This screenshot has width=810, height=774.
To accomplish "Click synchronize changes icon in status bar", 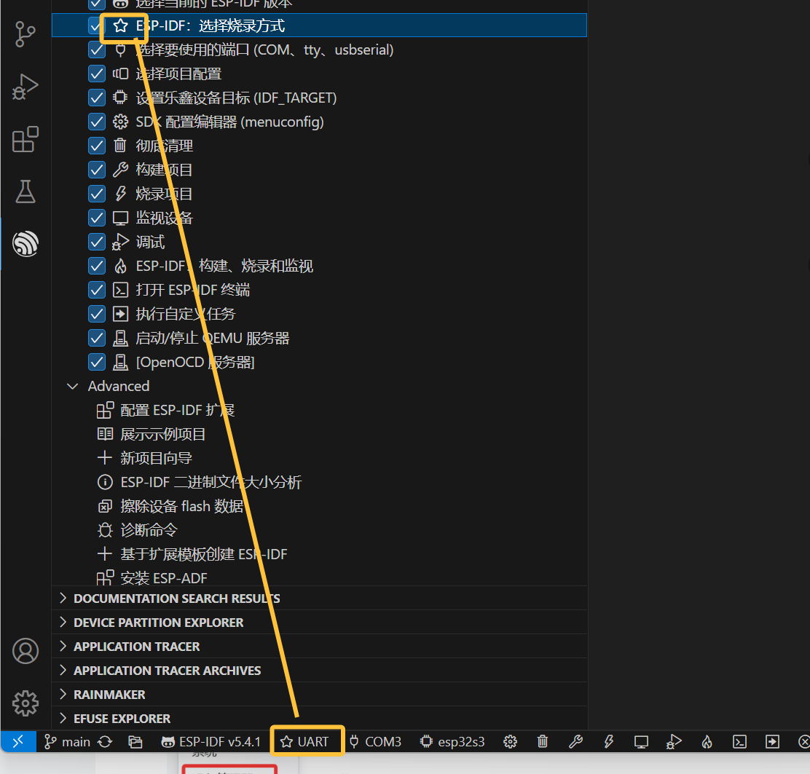I will point(105,742).
